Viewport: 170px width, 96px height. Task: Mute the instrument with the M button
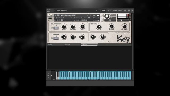(102, 20)
